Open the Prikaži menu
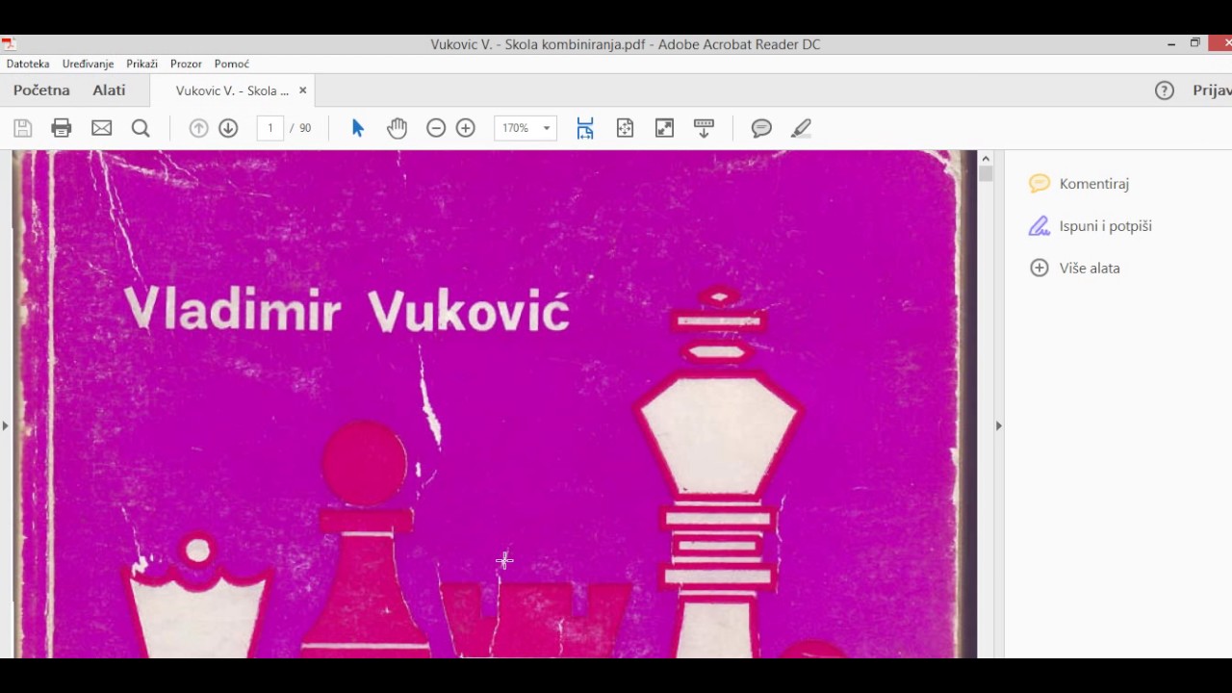This screenshot has width=1232, height=693. pos(142,64)
